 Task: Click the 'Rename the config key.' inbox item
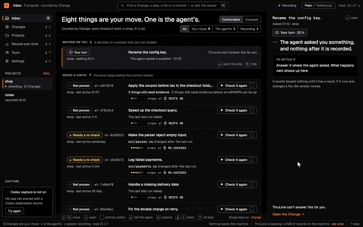161,58
